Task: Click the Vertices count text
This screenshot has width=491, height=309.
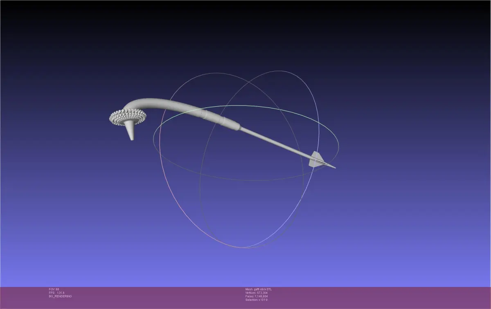Action: click(x=257, y=293)
